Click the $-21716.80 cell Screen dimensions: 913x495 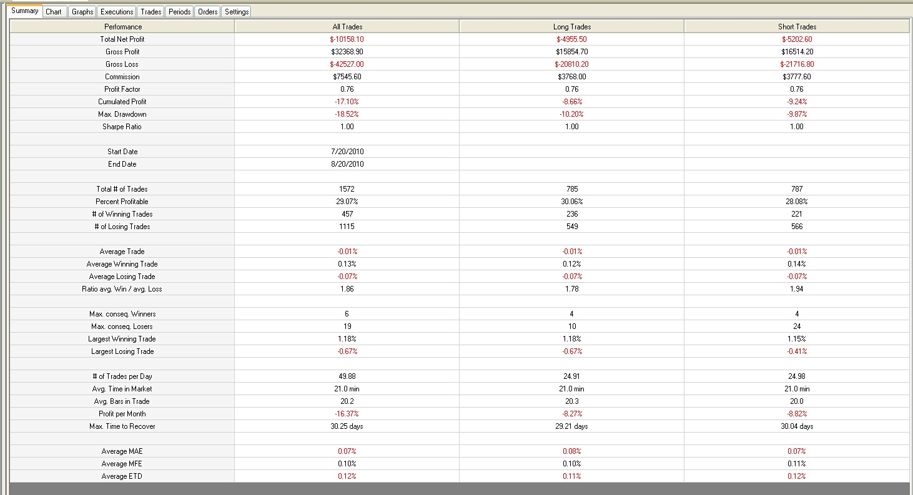click(797, 64)
